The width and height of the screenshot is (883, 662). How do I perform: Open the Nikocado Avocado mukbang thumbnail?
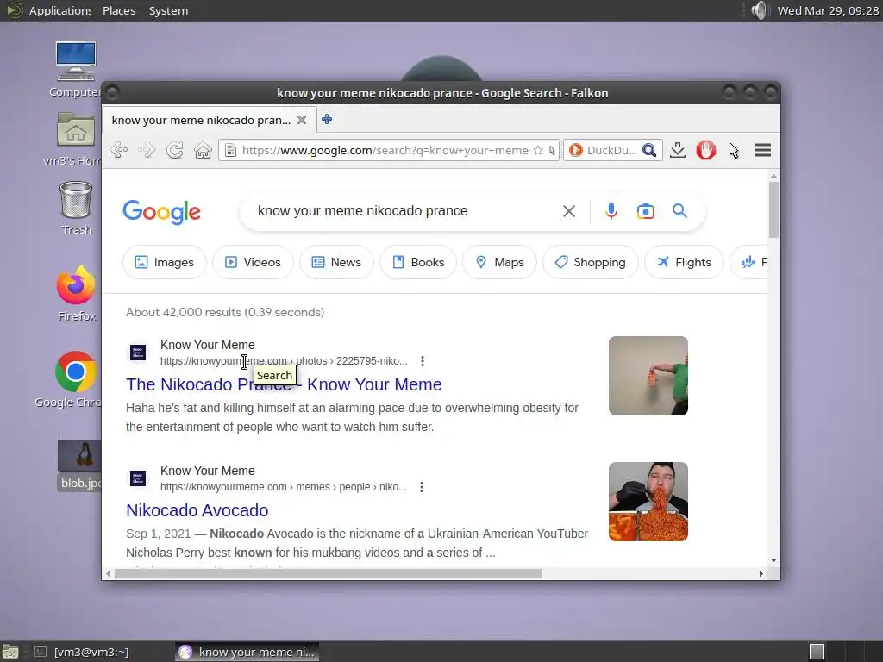[x=648, y=502]
